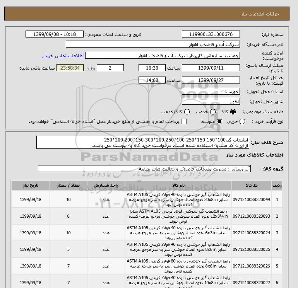Click item code 0971210088320025

251,249
